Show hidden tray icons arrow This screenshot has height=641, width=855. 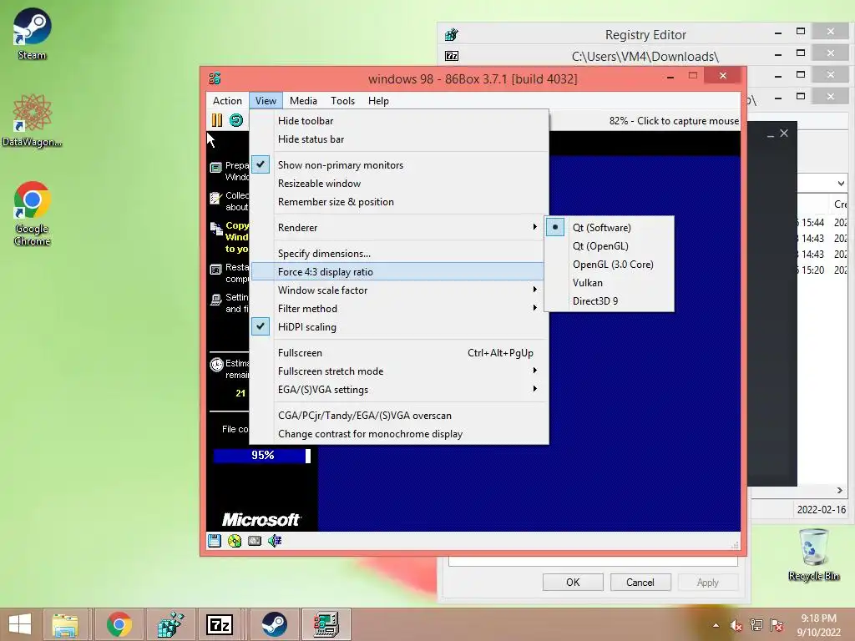coord(716,626)
